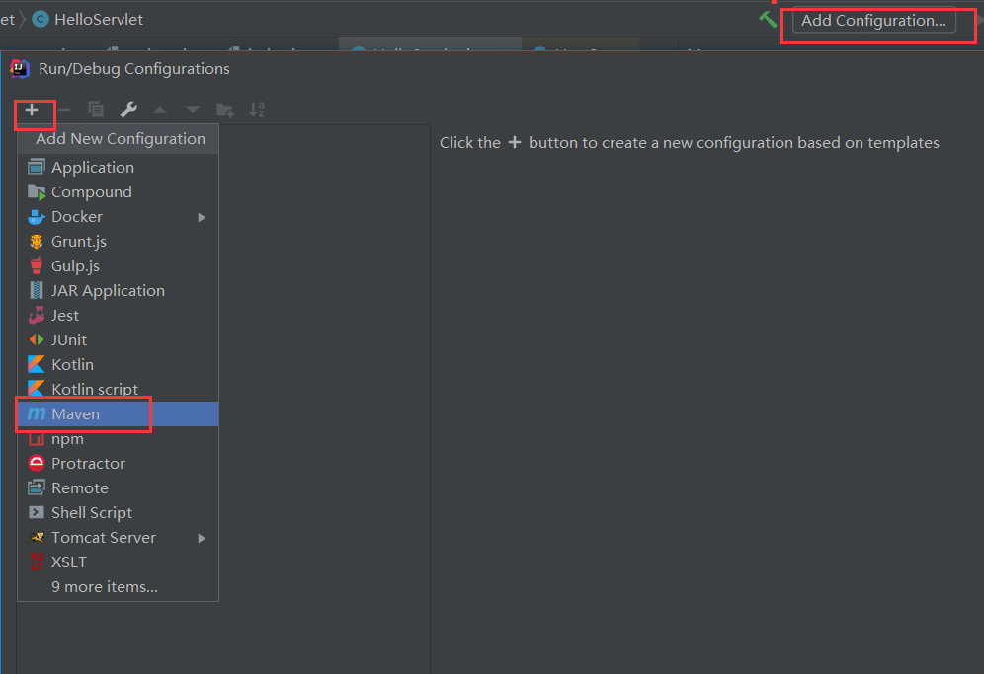Click the Protractor red circle icon

pyautogui.click(x=37, y=464)
